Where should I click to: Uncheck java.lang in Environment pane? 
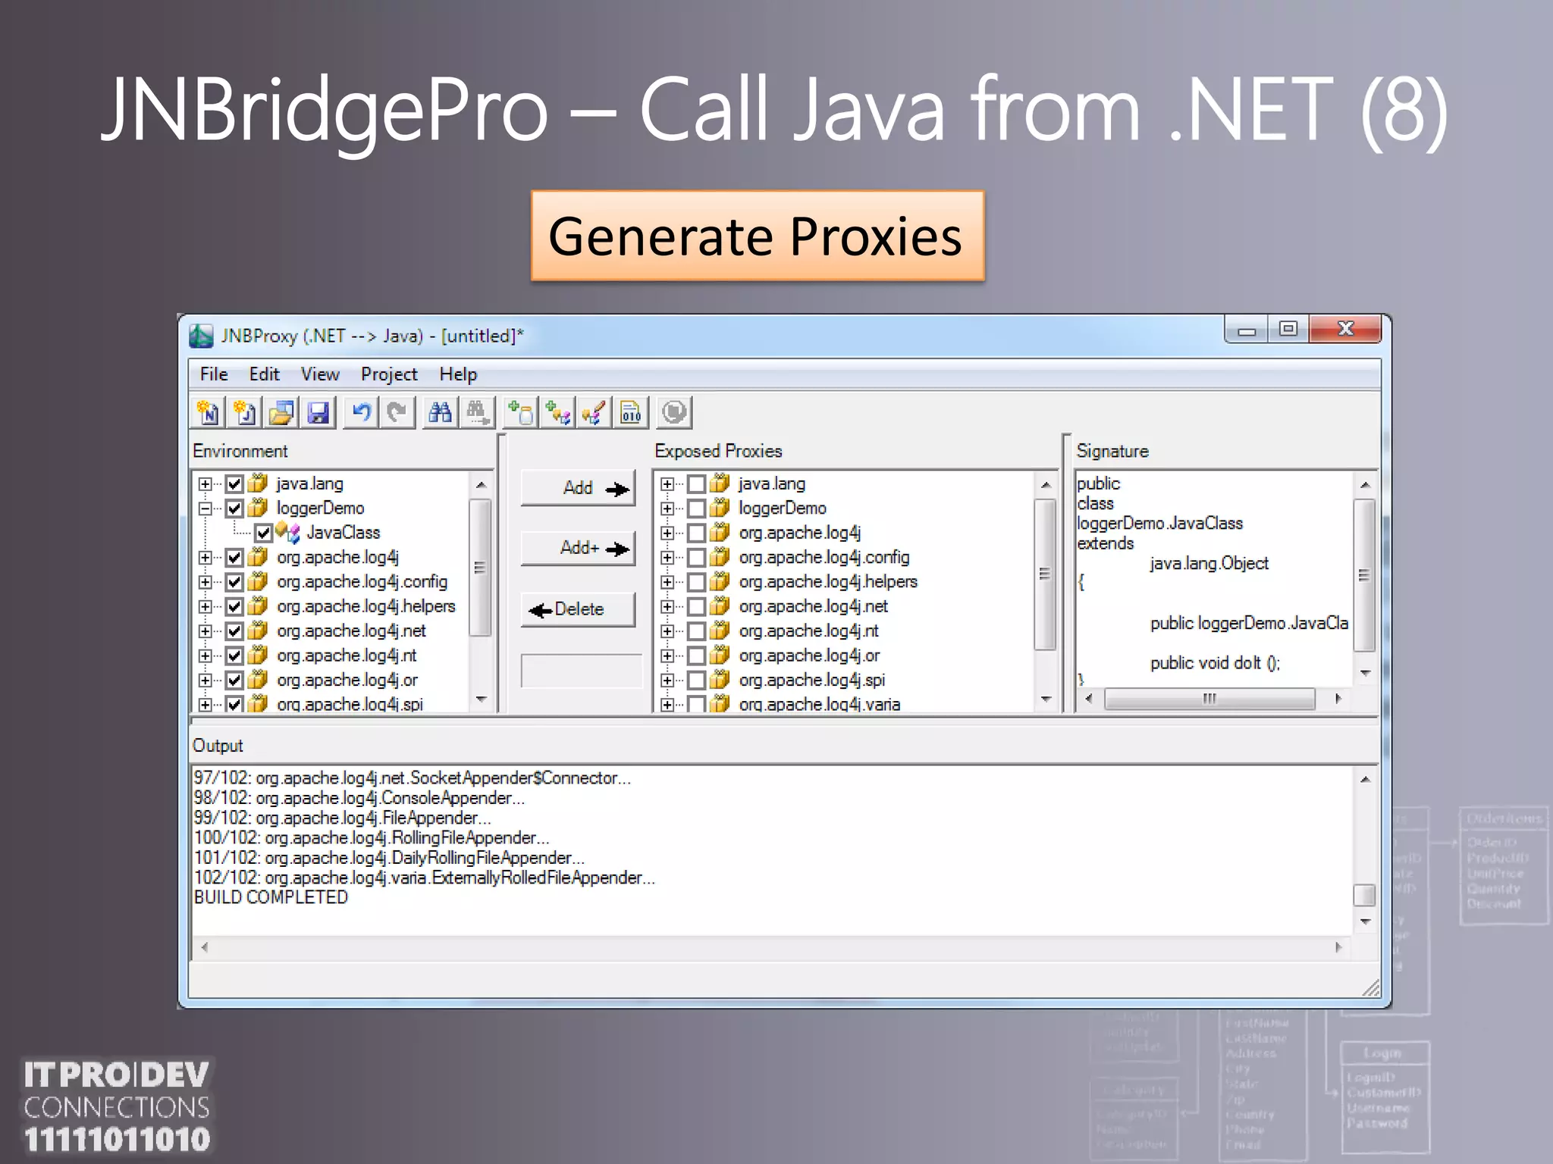pos(234,483)
